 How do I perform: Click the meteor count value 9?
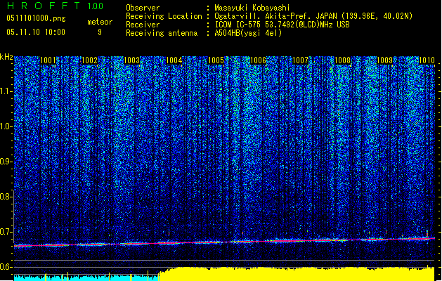pos(100,32)
